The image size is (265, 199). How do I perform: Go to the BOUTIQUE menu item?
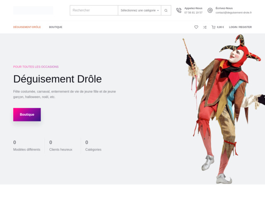[55, 27]
